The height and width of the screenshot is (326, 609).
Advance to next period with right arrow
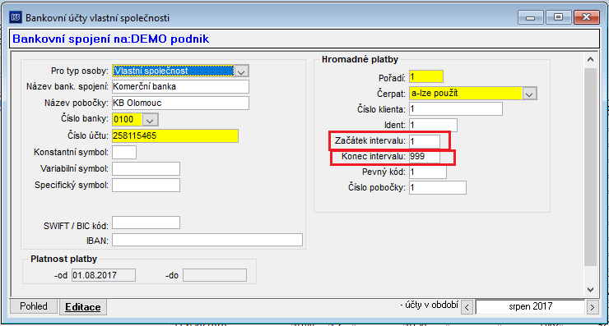click(593, 307)
